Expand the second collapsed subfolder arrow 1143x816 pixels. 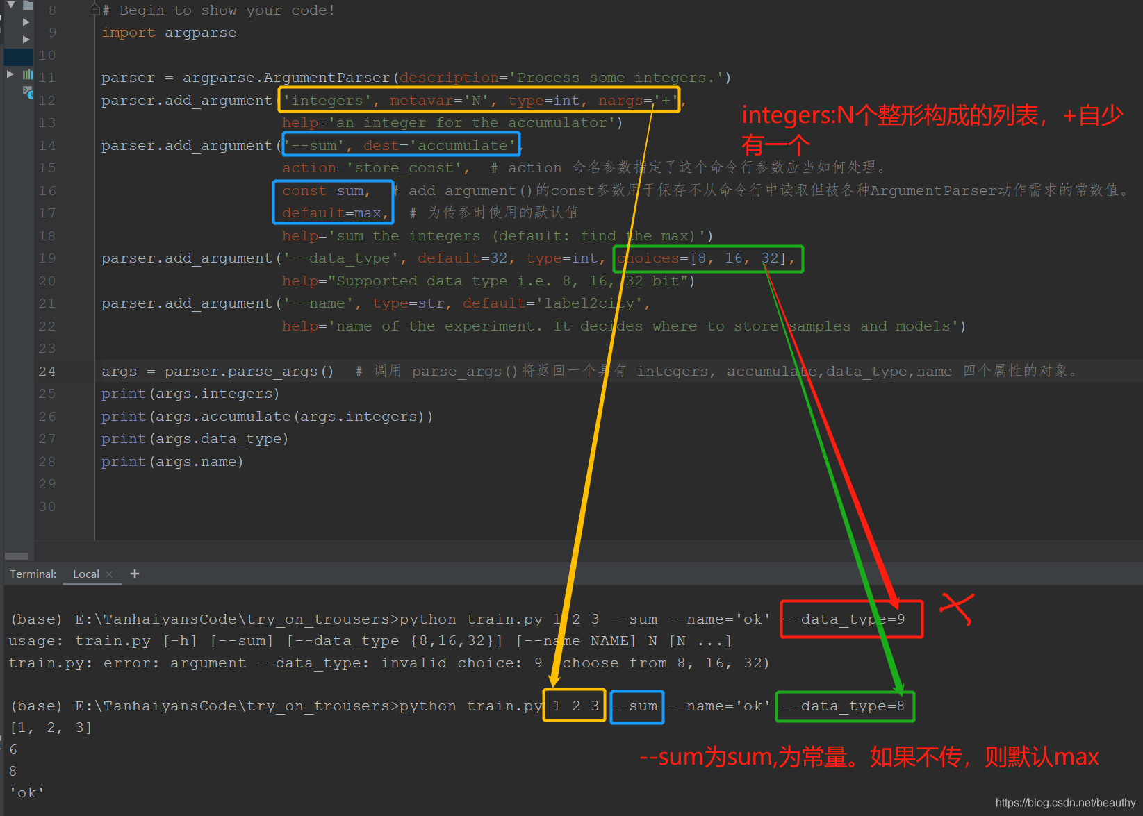click(x=26, y=39)
